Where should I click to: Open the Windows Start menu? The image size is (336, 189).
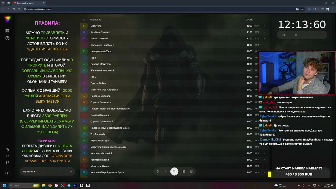click(4, 185)
